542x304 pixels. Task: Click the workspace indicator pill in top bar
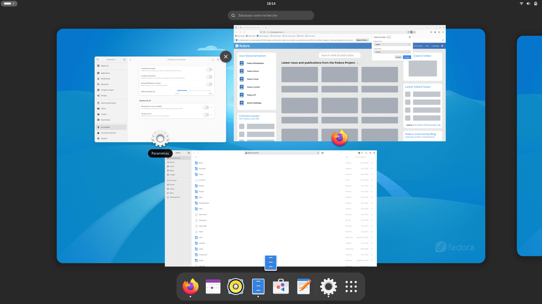(9, 4)
